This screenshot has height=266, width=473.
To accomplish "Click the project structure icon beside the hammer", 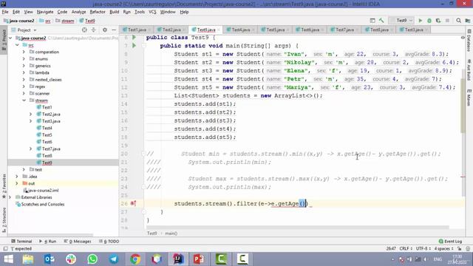I will pyautogui.click(x=372, y=21).
